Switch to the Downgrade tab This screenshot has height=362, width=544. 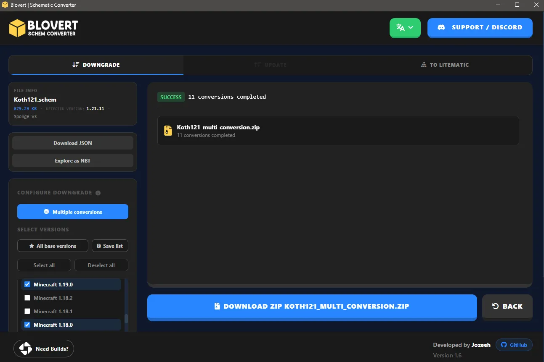pyautogui.click(x=96, y=65)
